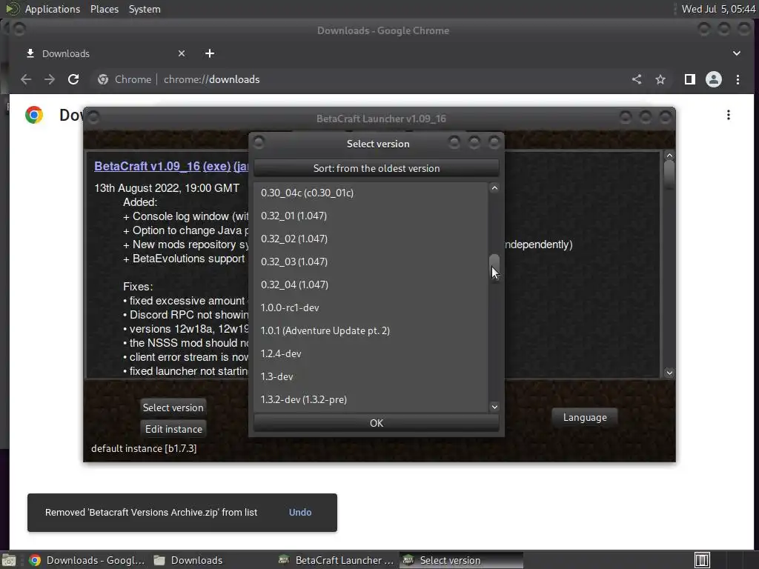Image resolution: width=759 pixels, height=569 pixels.
Task: Select version 1.2.4-dev
Action: (x=371, y=353)
